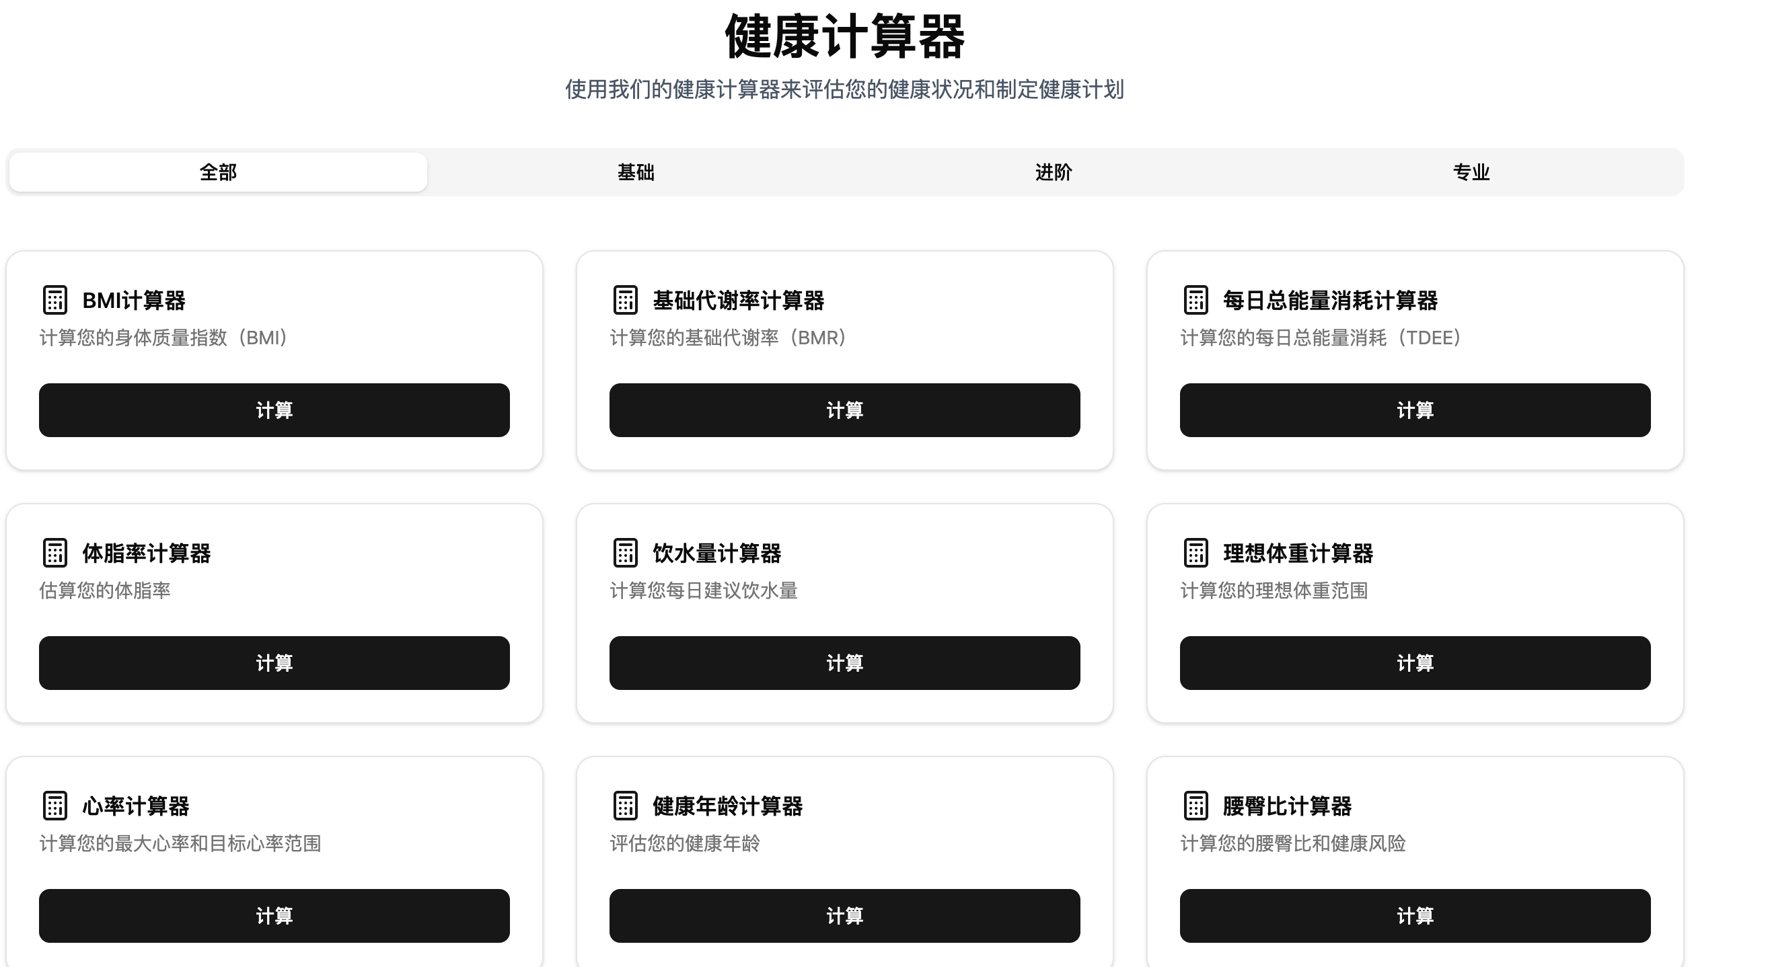This screenshot has height=967, width=1768.
Task: Switch to the 全部 tab
Action: point(218,172)
